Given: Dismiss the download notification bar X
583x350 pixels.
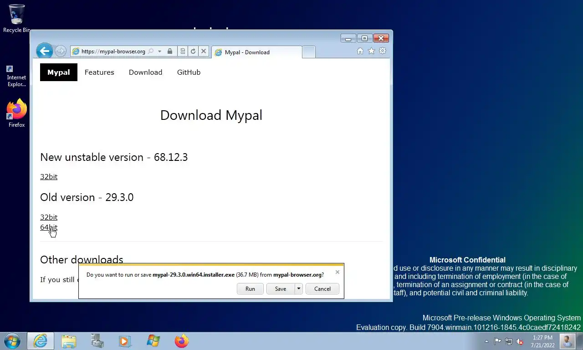Looking at the screenshot, I should (x=337, y=272).
